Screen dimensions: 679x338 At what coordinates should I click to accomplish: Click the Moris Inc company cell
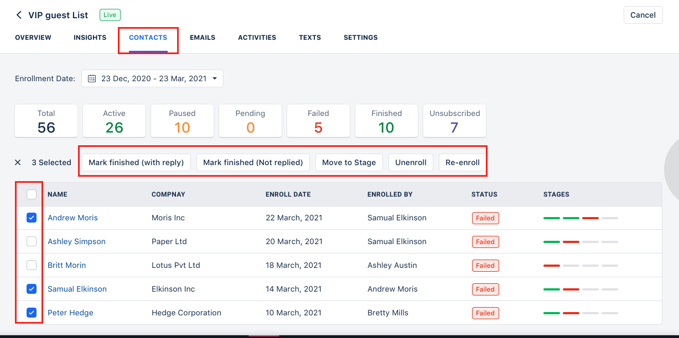[168, 218]
